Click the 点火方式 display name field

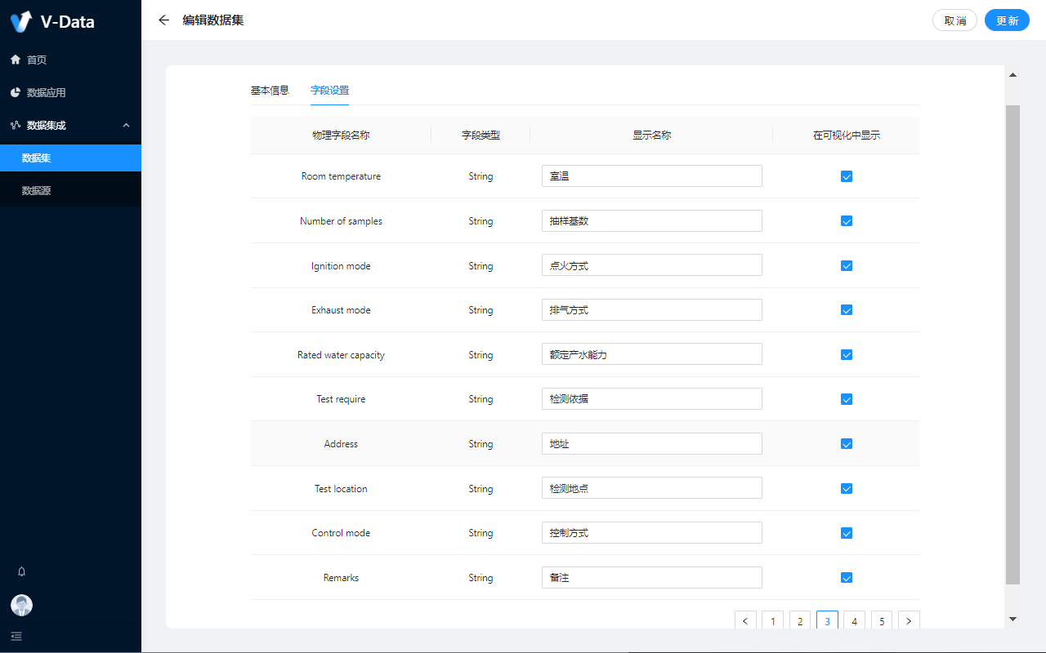point(651,265)
